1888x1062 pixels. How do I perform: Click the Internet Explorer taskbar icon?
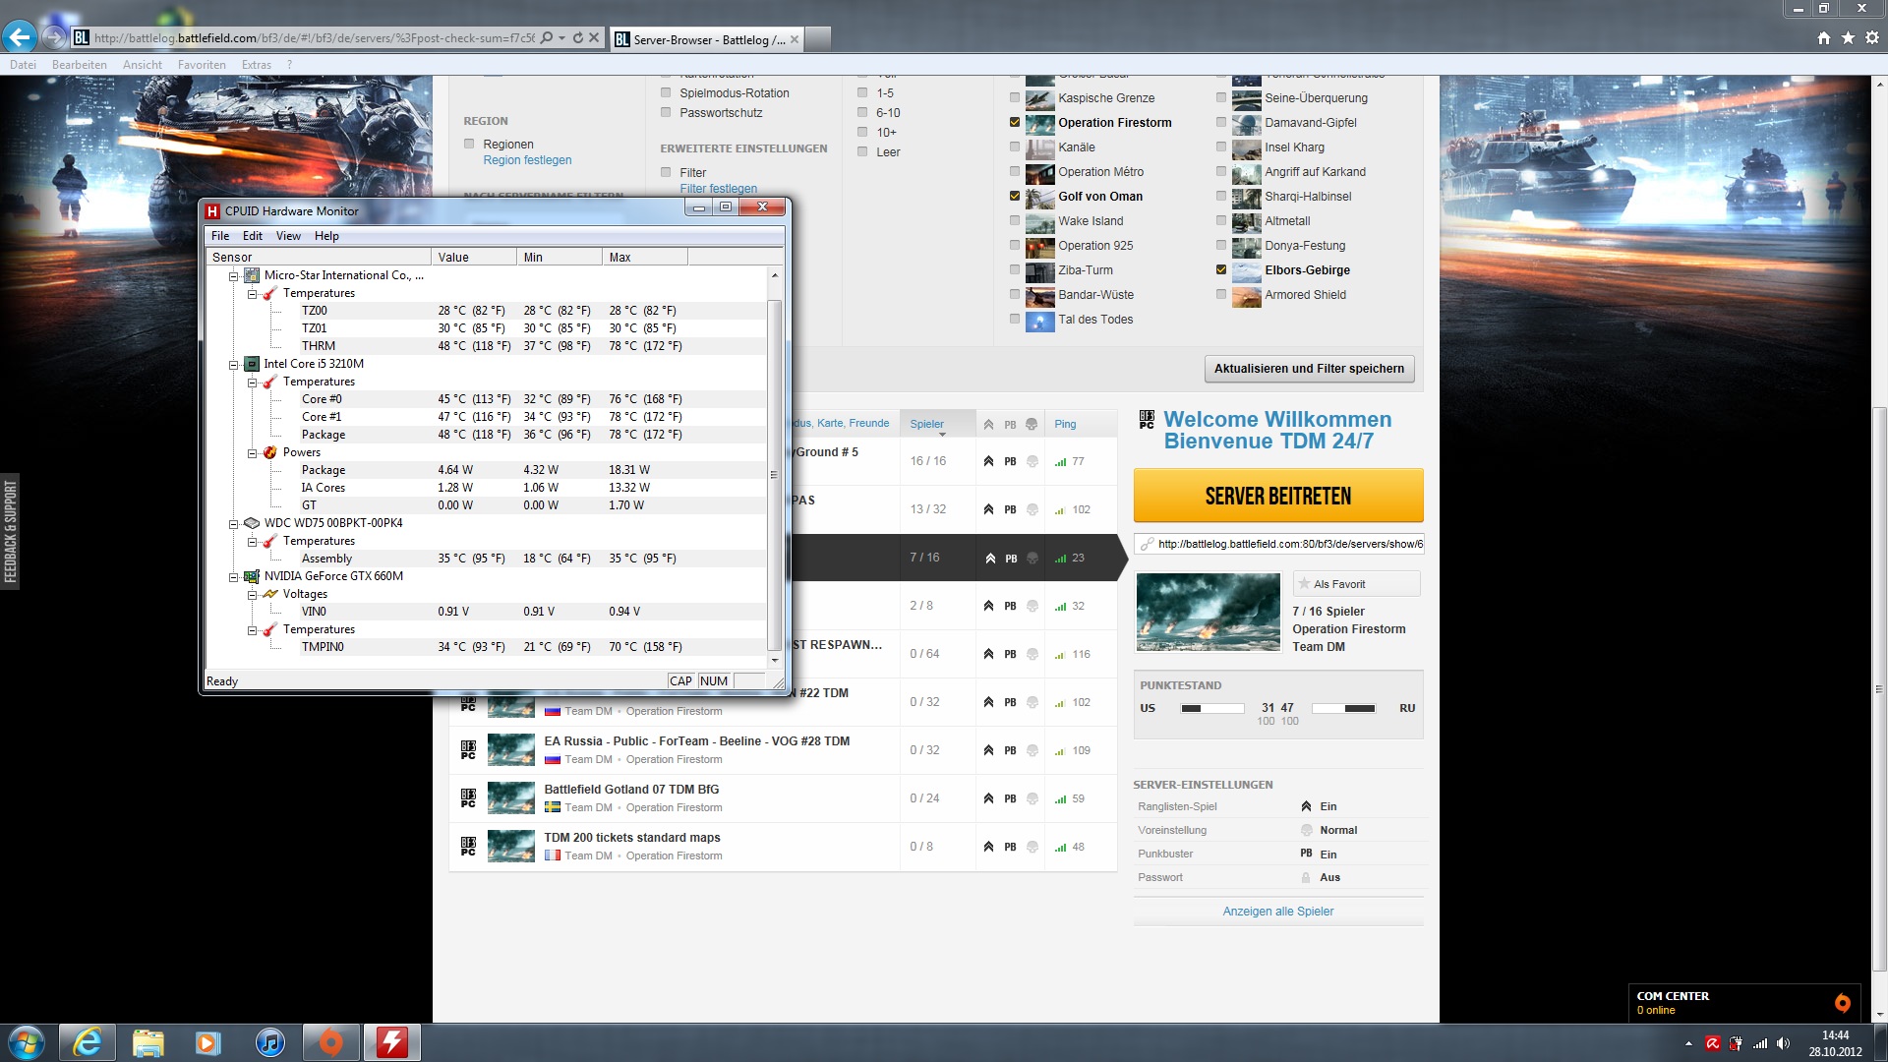pyautogui.click(x=88, y=1042)
